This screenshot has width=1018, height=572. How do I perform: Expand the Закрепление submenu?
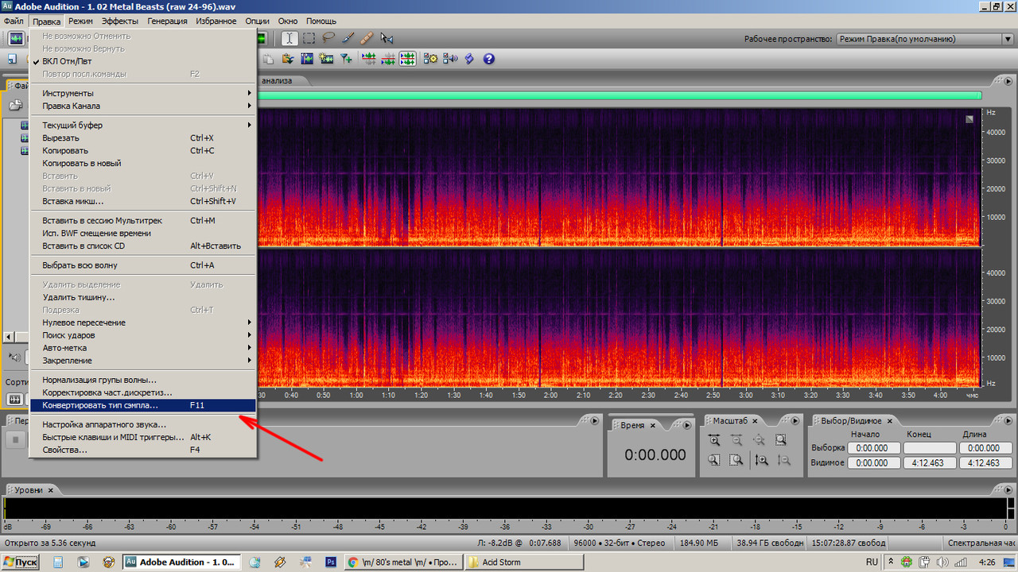(x=143, y=361)
